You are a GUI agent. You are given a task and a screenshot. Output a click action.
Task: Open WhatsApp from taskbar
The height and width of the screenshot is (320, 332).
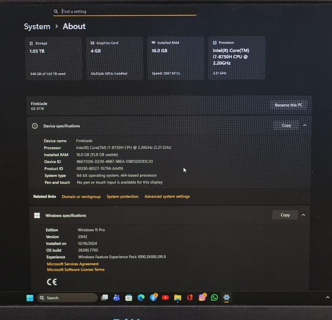point(214,298)
